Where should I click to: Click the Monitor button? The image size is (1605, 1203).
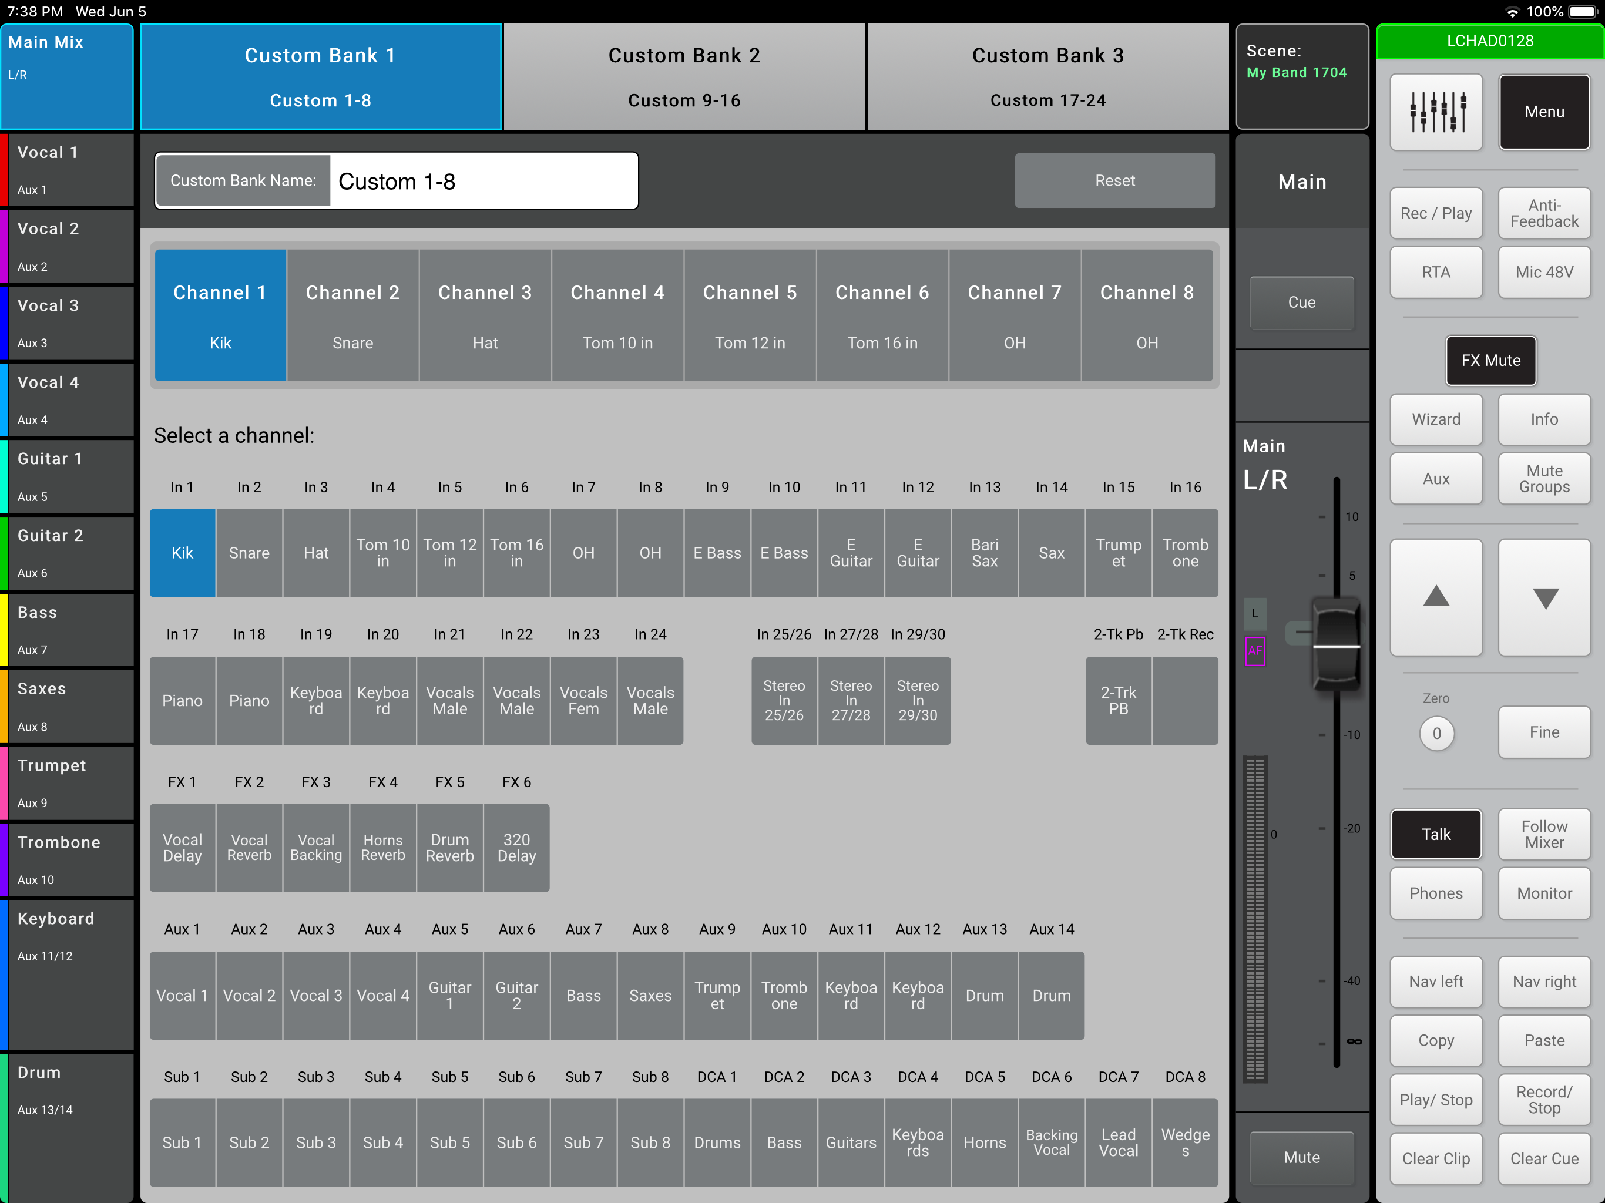(1544, 893)
